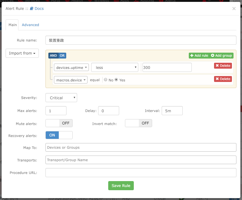The width and height of the screenshot is (242, 200).
Task: Focus the Map To field
Action: [141, 147]
